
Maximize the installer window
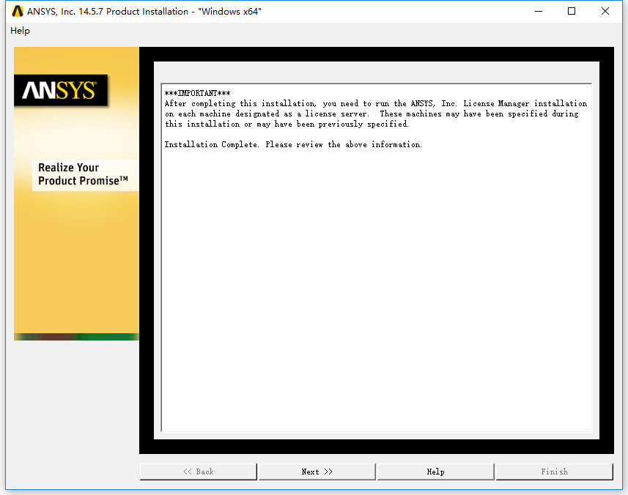(x=572, y=11)
